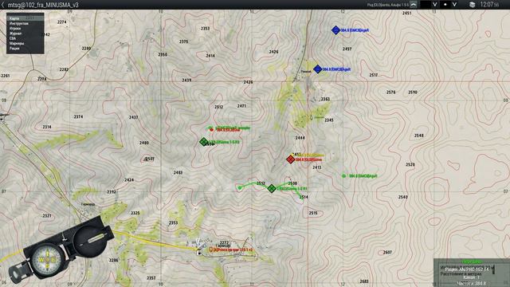
Task: Open the Карта menu entry
Action: click(25, 18)
